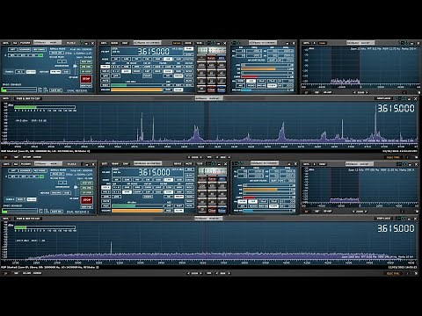Open PLUGINS in the top Main window title bar
The image size is (422, 316).
25,43
